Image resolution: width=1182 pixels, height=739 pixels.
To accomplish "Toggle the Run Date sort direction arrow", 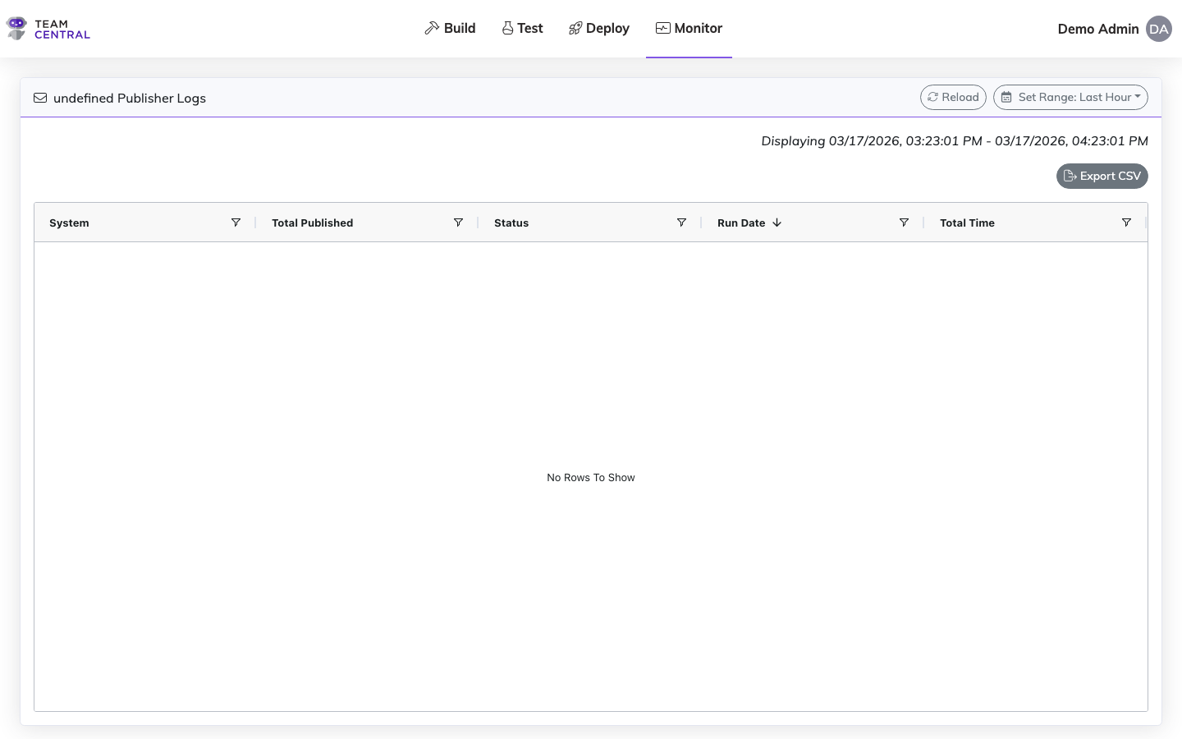I will tap(777, 223).
